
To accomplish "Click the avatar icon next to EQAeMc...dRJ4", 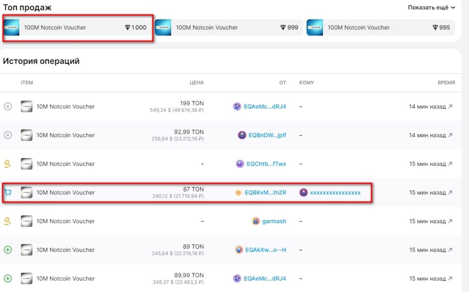I will point(237,106).
